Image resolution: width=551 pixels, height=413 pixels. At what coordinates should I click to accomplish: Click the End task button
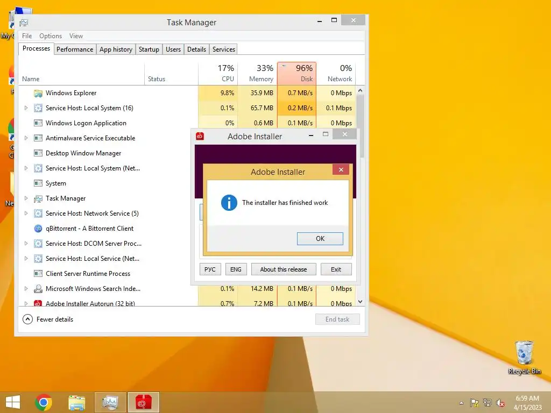(x=337, y=319)
